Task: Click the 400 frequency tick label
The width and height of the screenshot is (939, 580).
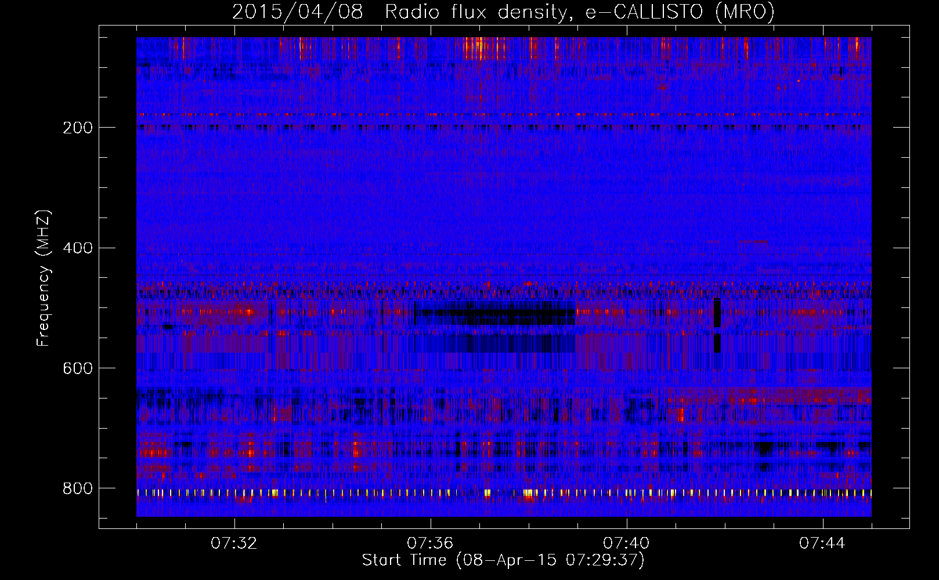Action: (78, 248)
